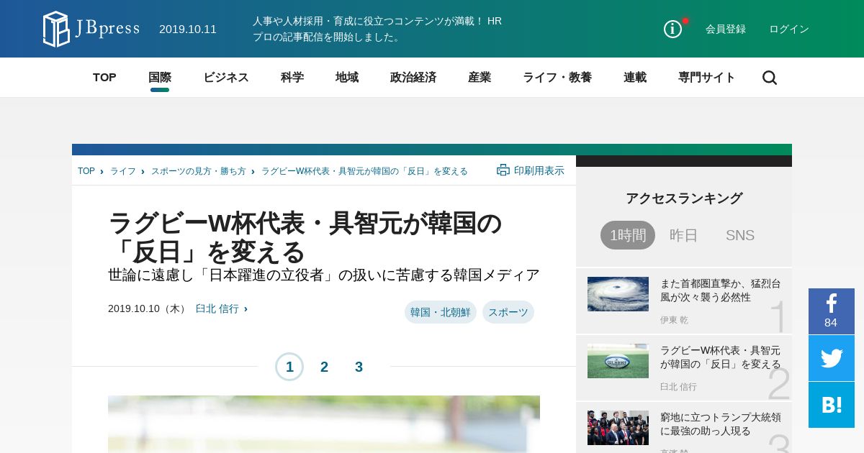Select the 昨日 ranking tab
Screen dimensions: 864x453
(x=684, y=235)
